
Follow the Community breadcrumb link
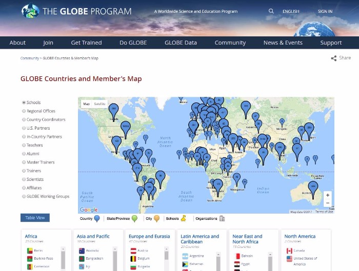(30, 58)
